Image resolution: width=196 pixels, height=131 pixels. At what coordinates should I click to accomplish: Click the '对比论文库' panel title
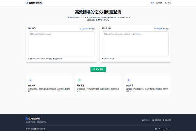pos(106,28)
